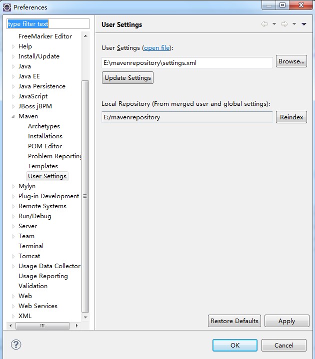Click the Reindex button

click(x=291, y=117)
